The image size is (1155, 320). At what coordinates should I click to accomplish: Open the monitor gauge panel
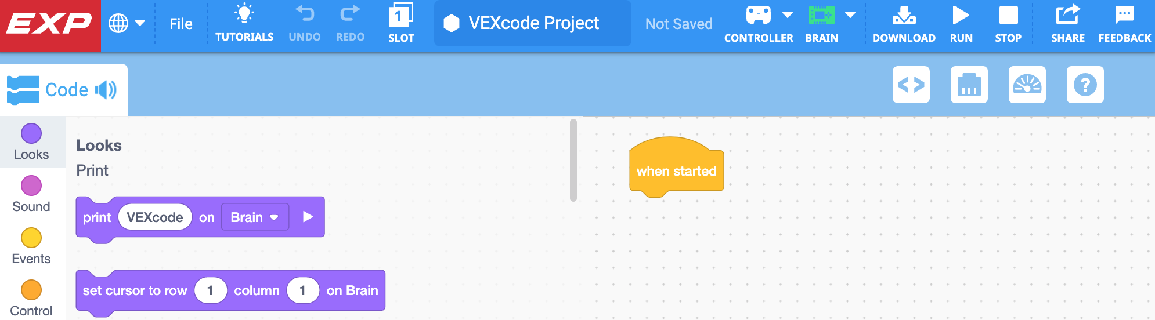coord(1027,85)
